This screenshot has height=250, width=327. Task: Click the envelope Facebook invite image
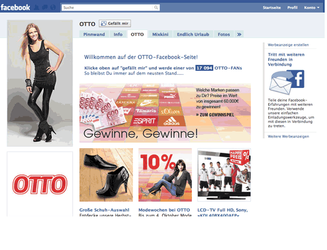click(x=287, y=82)
